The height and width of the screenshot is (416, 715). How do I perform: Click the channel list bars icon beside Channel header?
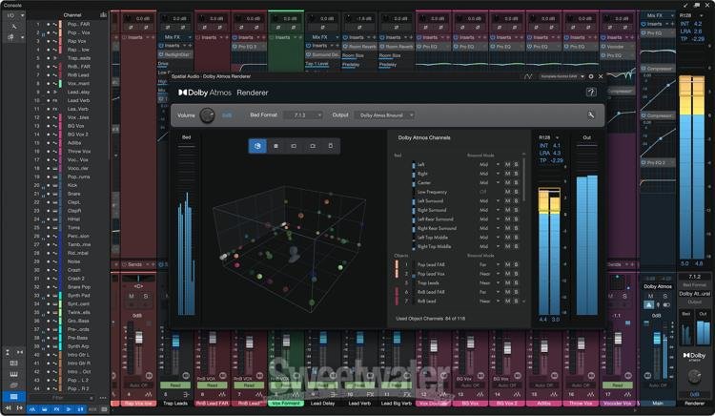tap(103, 15)
